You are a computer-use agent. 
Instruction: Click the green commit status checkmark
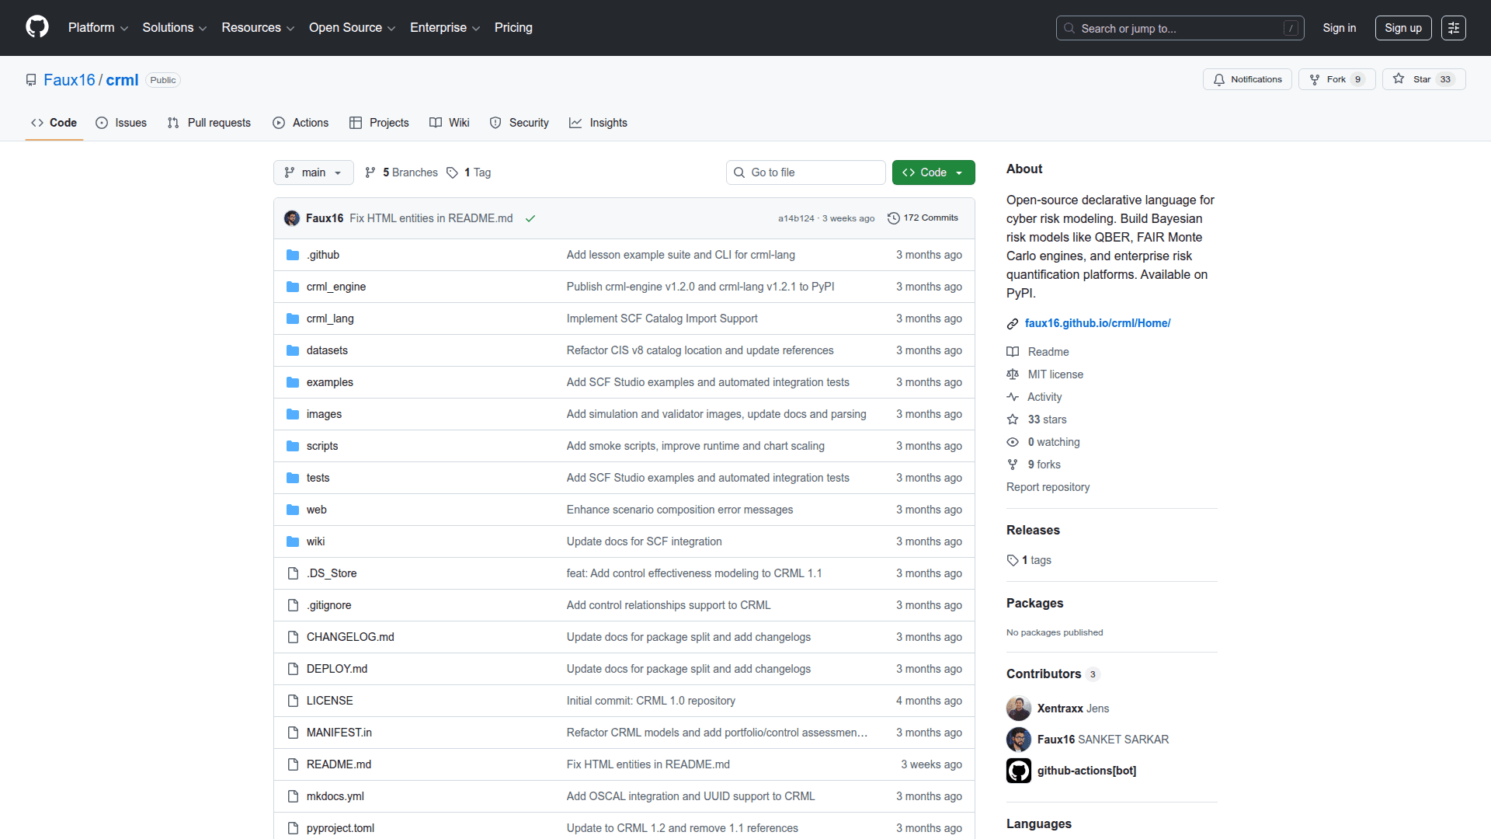530,218
